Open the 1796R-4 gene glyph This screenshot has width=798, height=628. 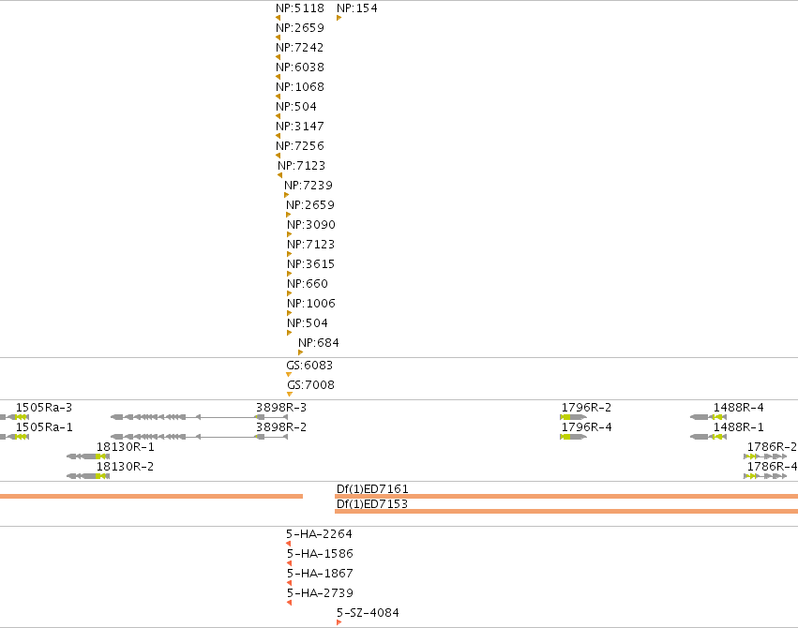(x=573, y=437)
